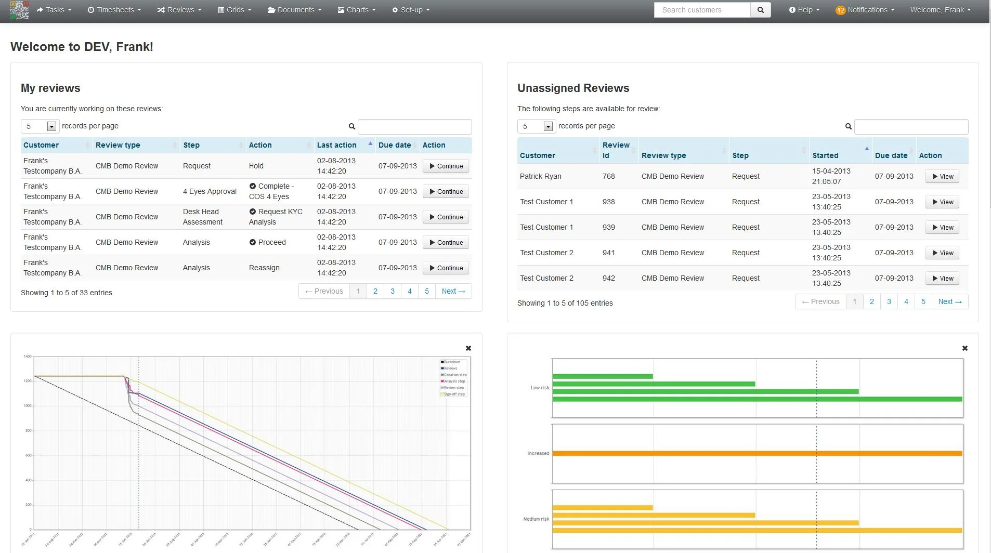
Task: Go to page 3 of My reviews
Action: 393,291
